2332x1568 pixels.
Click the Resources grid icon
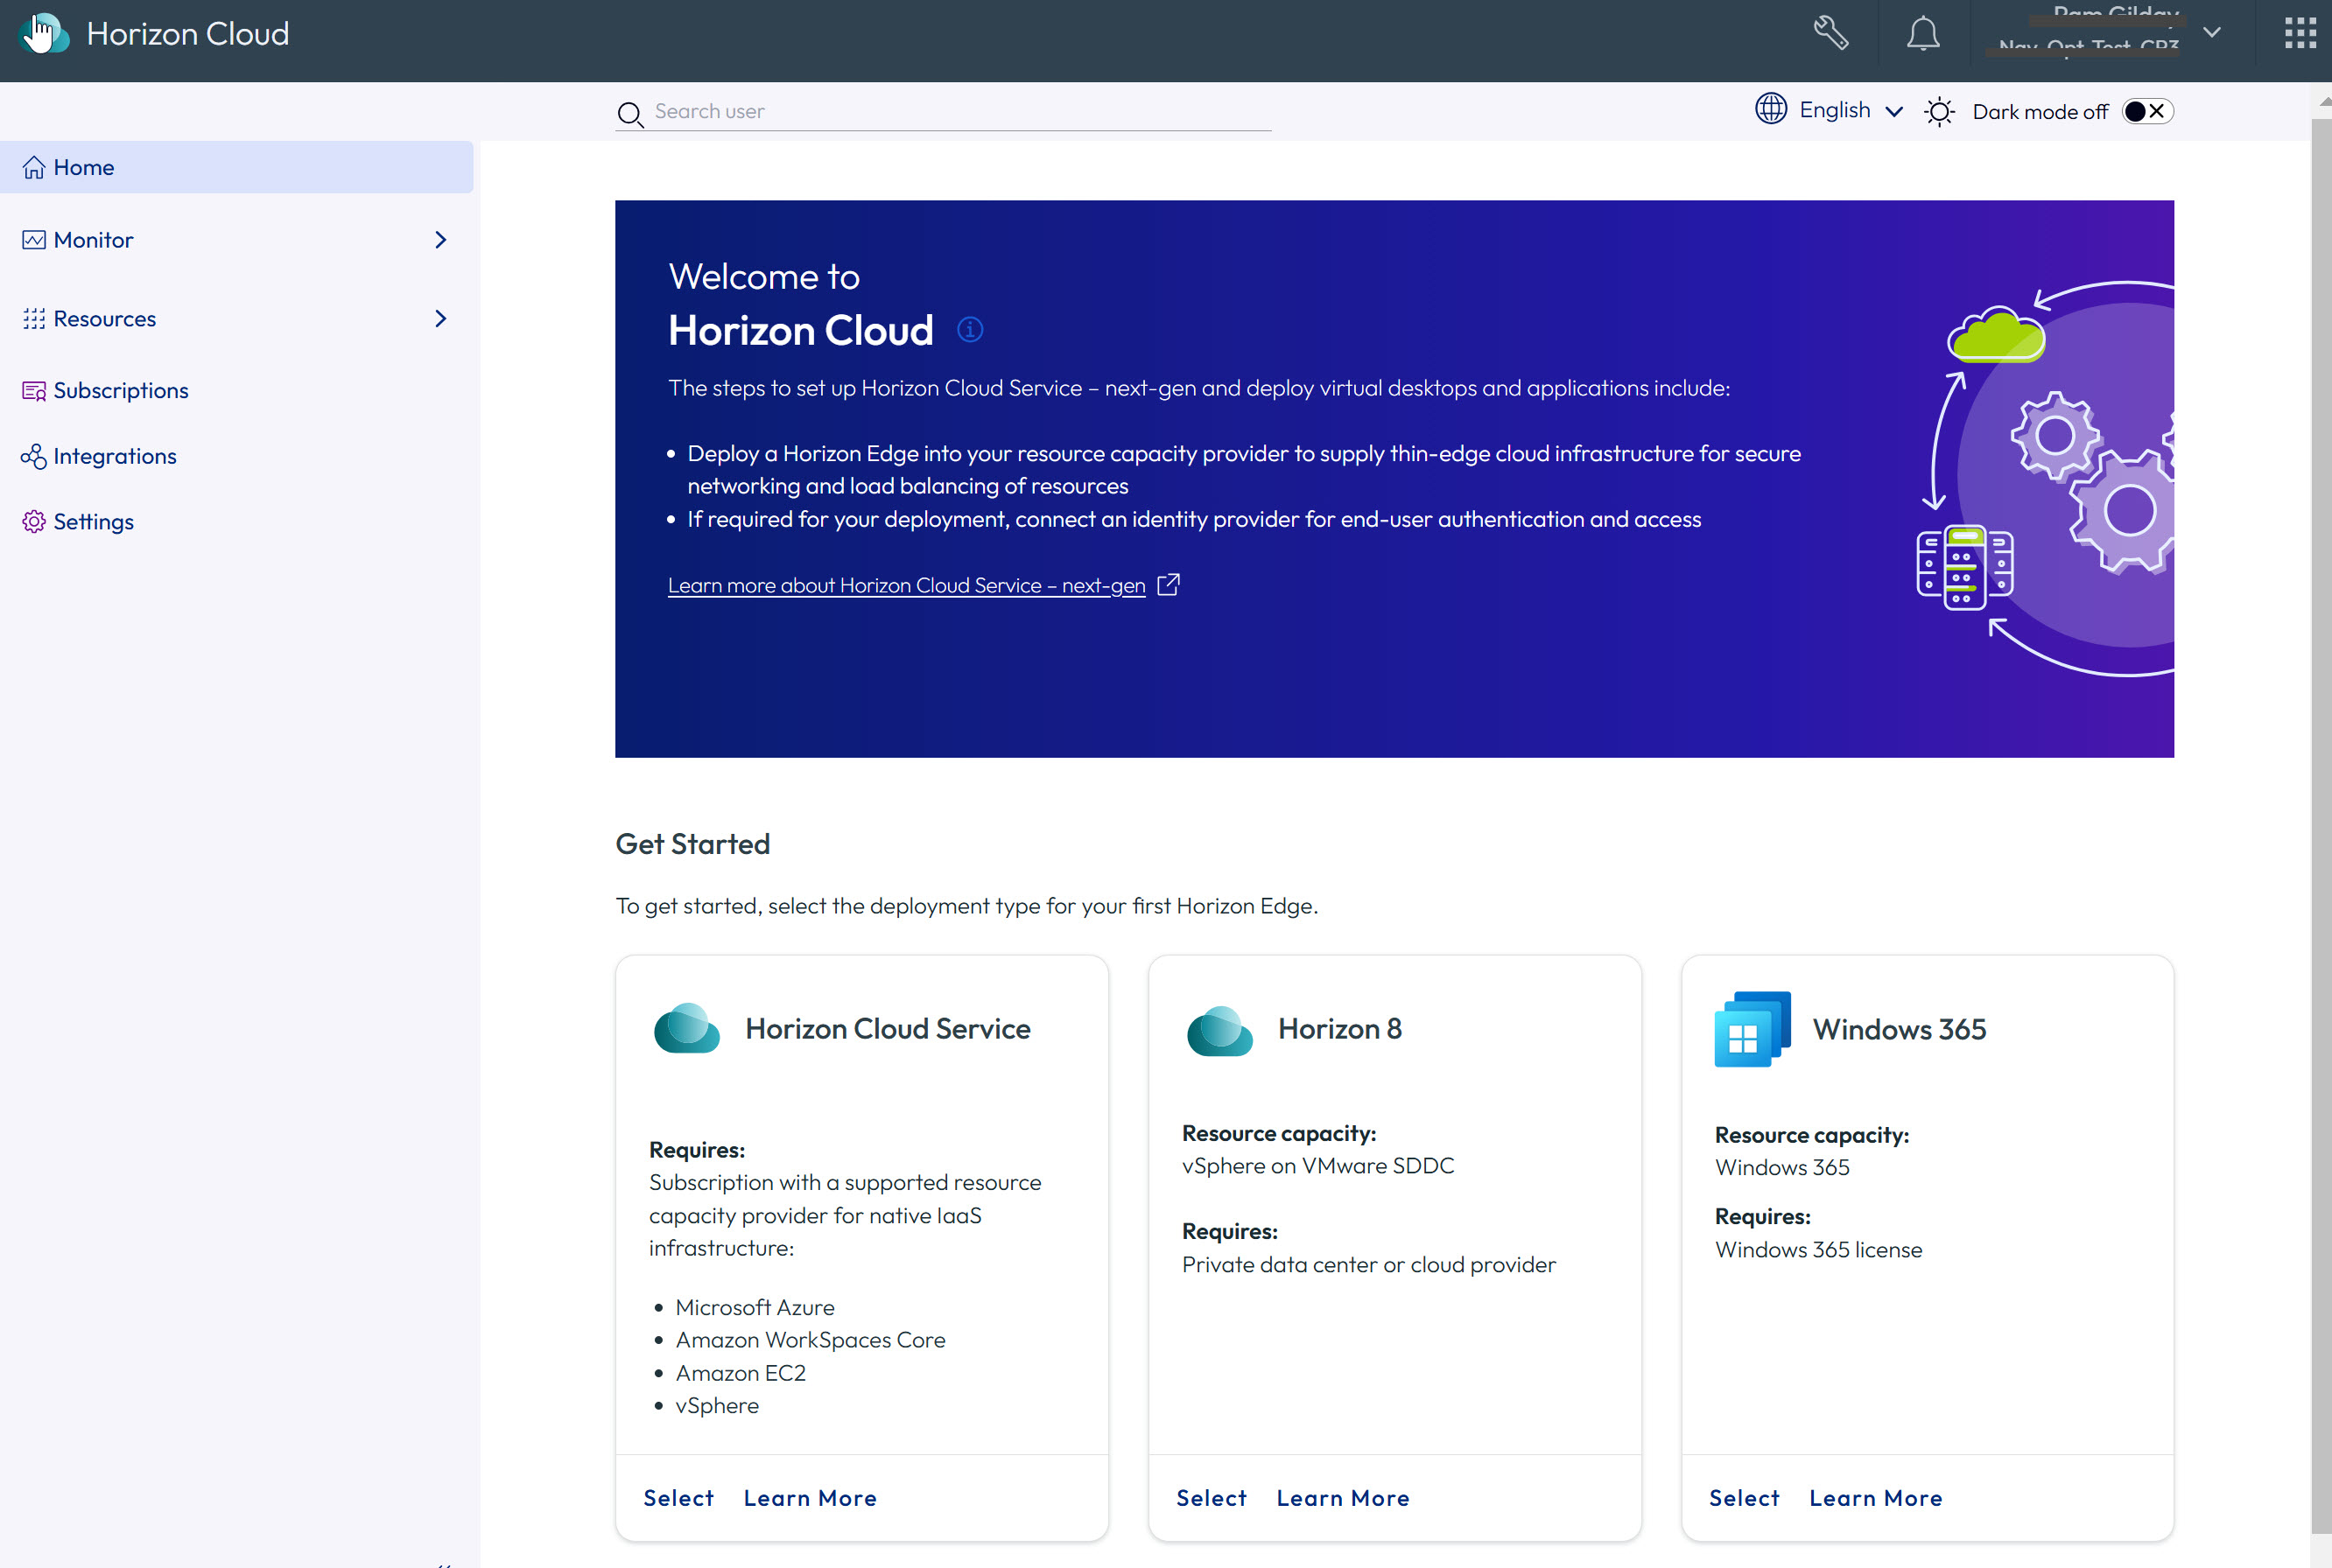(34, 318)
